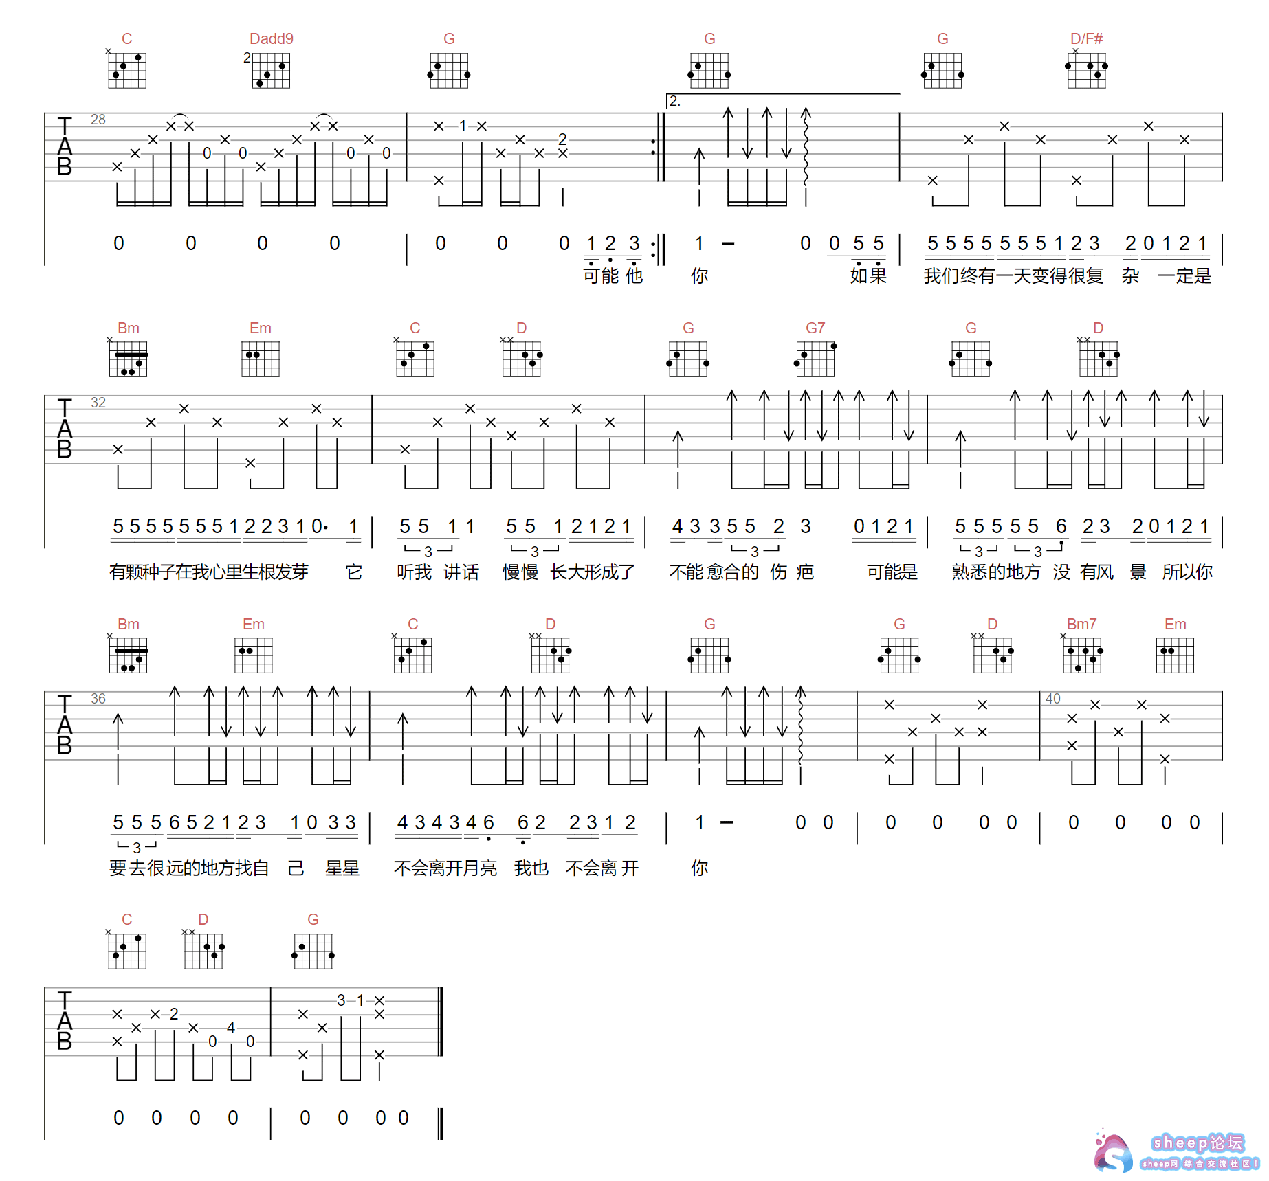Click the Bm7 chord diagram
Image resolution: width=1269 pixels, height=1181 pixels.
point(1082,654)
